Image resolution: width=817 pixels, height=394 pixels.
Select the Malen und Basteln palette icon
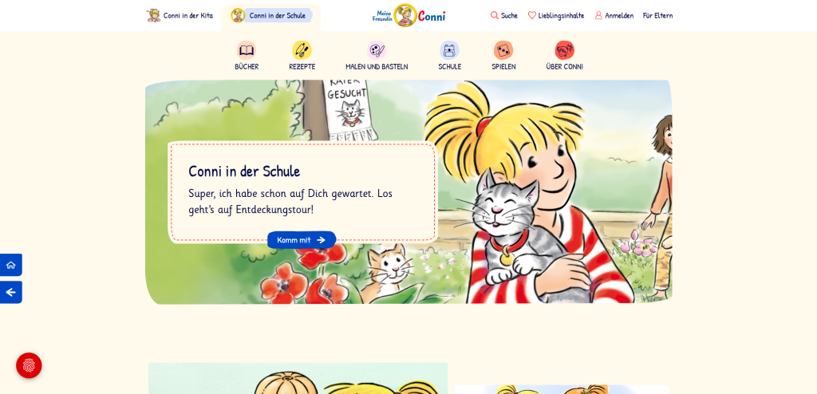coord(377,50)
